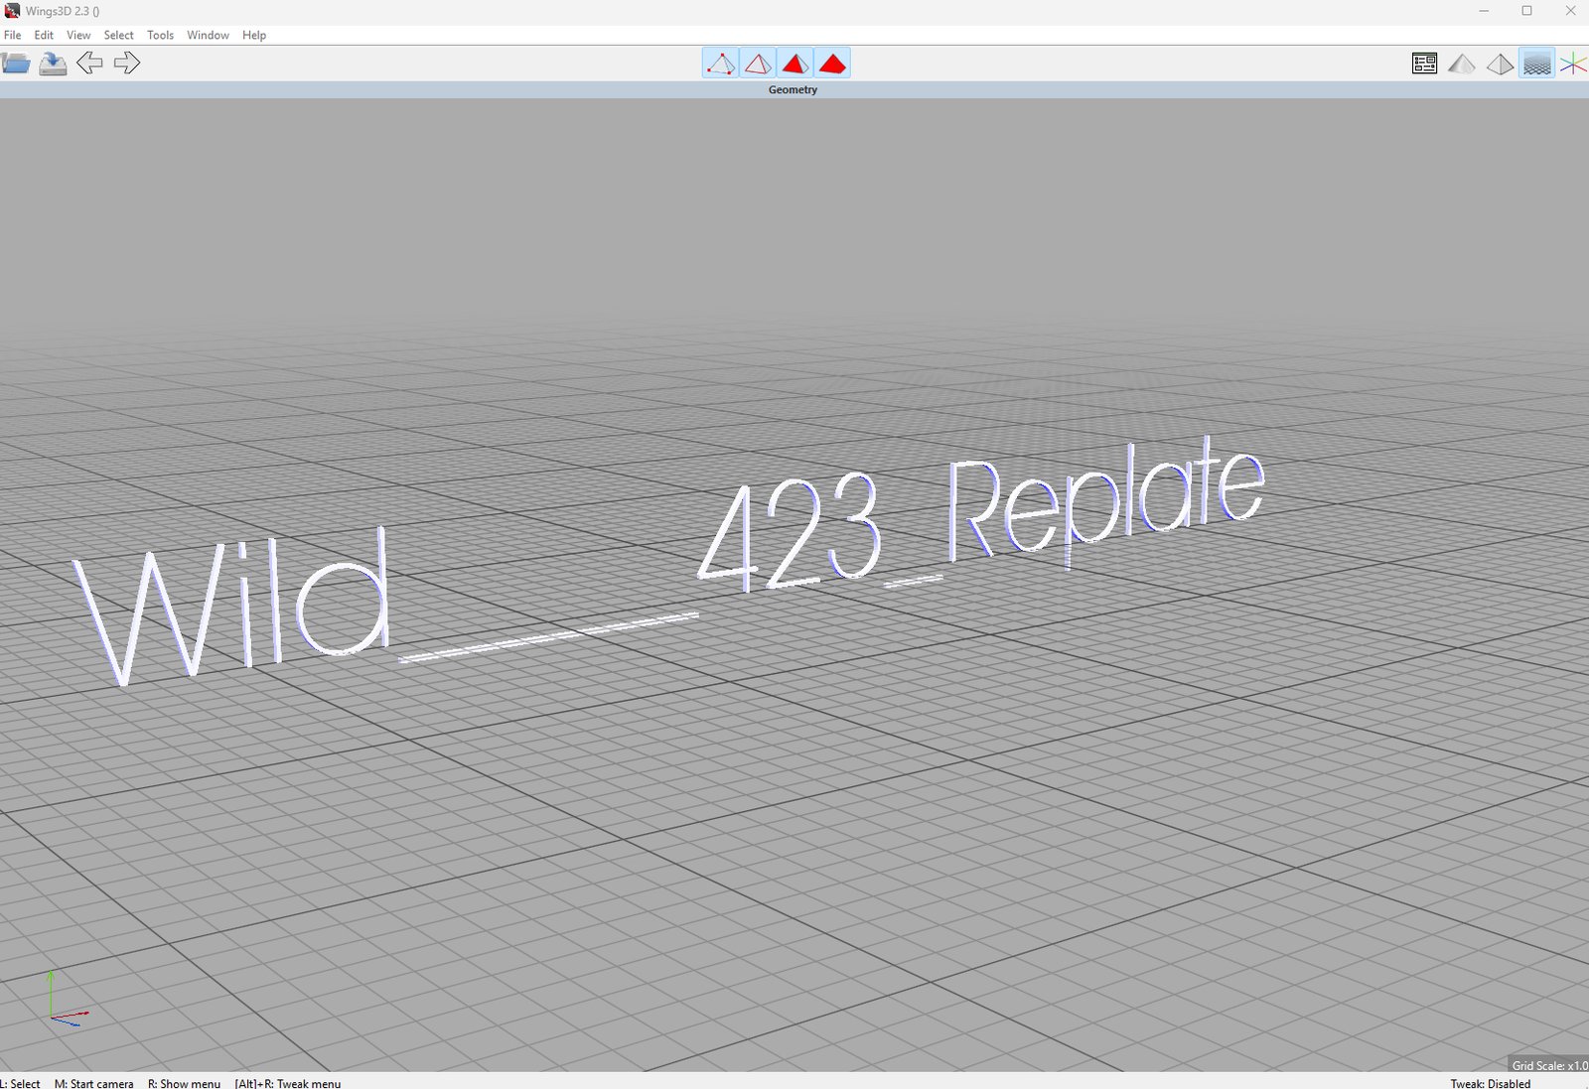The width and height of the screenshot is (1589, 1089).
Task: Open the File menu
Action: point(13,35)
